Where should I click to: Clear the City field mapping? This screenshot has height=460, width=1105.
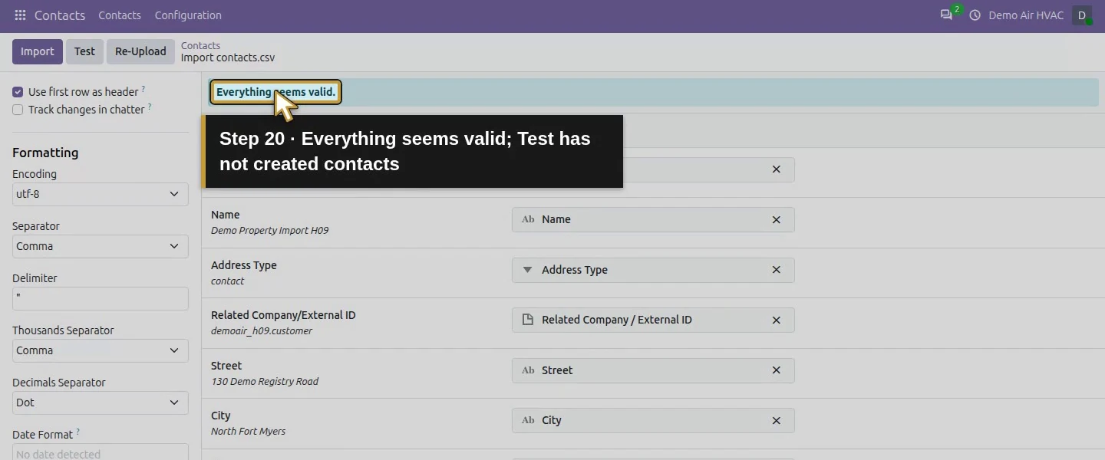click(x=776, y=421)
